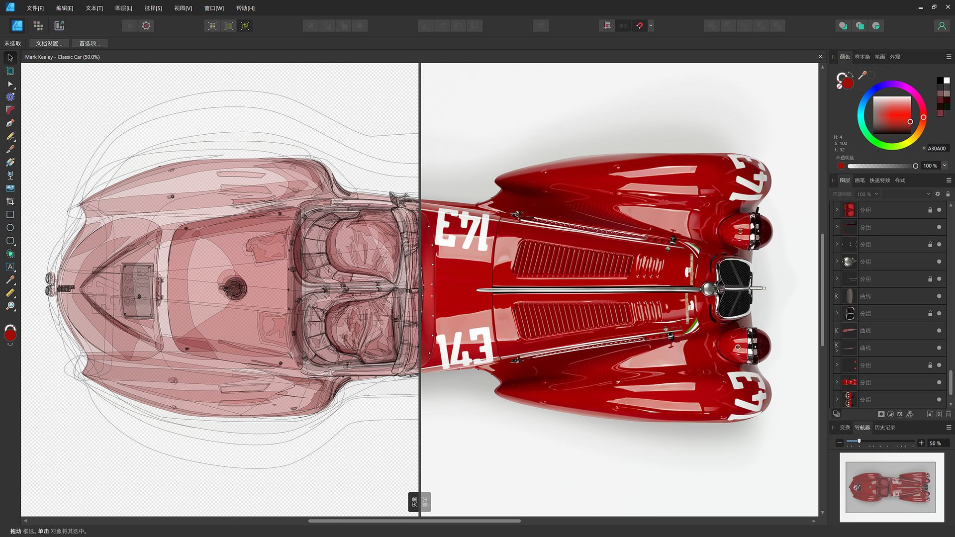Expand the first 分组 layer group

tap(837, 210)
